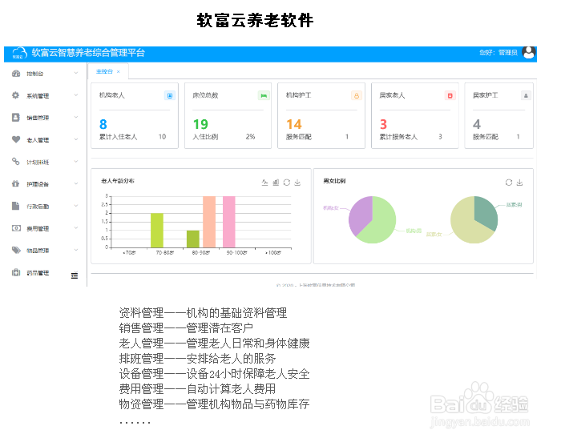Click the pink bar for 90-100岁
Screen dimensions: 561x442
pos(229,222)
